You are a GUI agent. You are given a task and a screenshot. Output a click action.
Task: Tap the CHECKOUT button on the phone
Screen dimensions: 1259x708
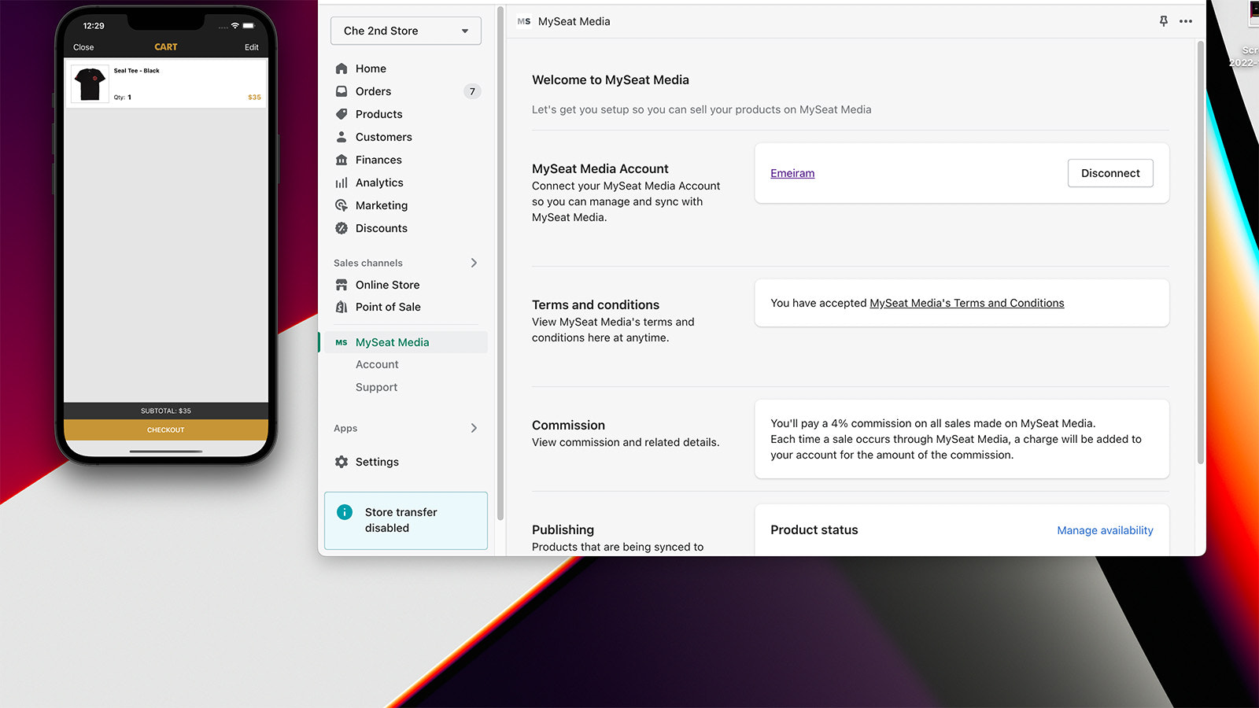[166, 430]
